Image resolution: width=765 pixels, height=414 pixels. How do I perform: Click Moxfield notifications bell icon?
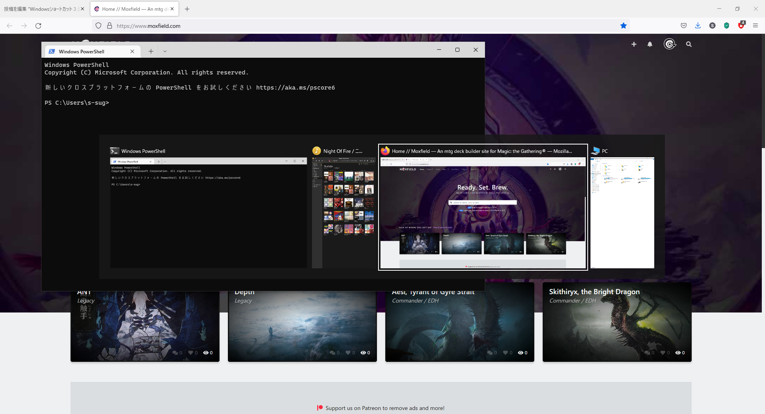[x=650, y=44]
